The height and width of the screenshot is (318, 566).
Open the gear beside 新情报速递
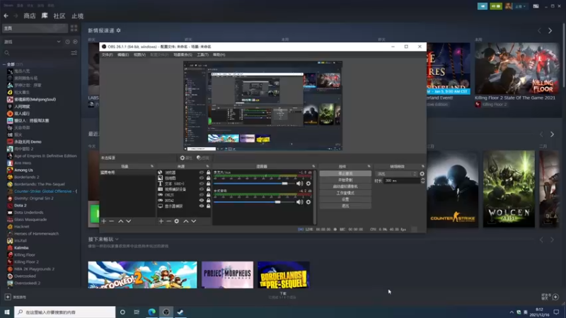click(118, 30)
